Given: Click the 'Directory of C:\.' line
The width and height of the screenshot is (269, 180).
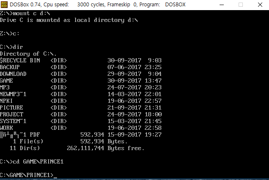Looking at the screenshot, I should pos(28,54).
